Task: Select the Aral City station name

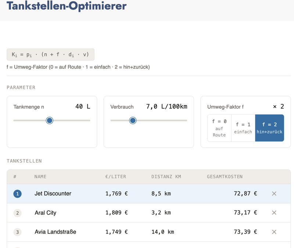Action: click(x=45, y=213)
